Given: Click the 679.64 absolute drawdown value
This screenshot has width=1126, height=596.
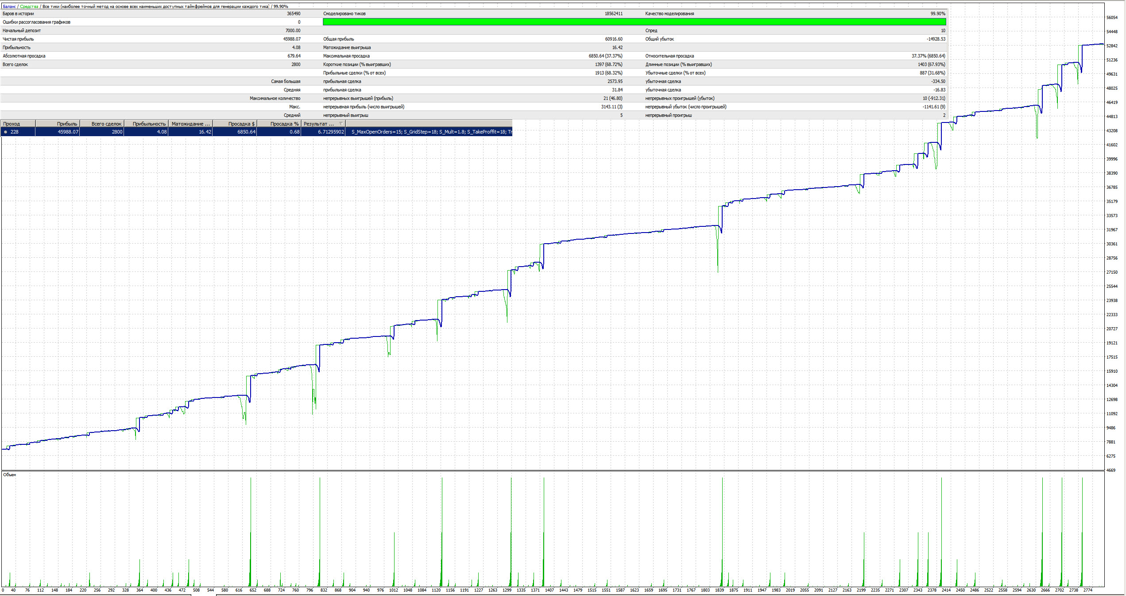Looking at the screenshot, I should 294,56.
